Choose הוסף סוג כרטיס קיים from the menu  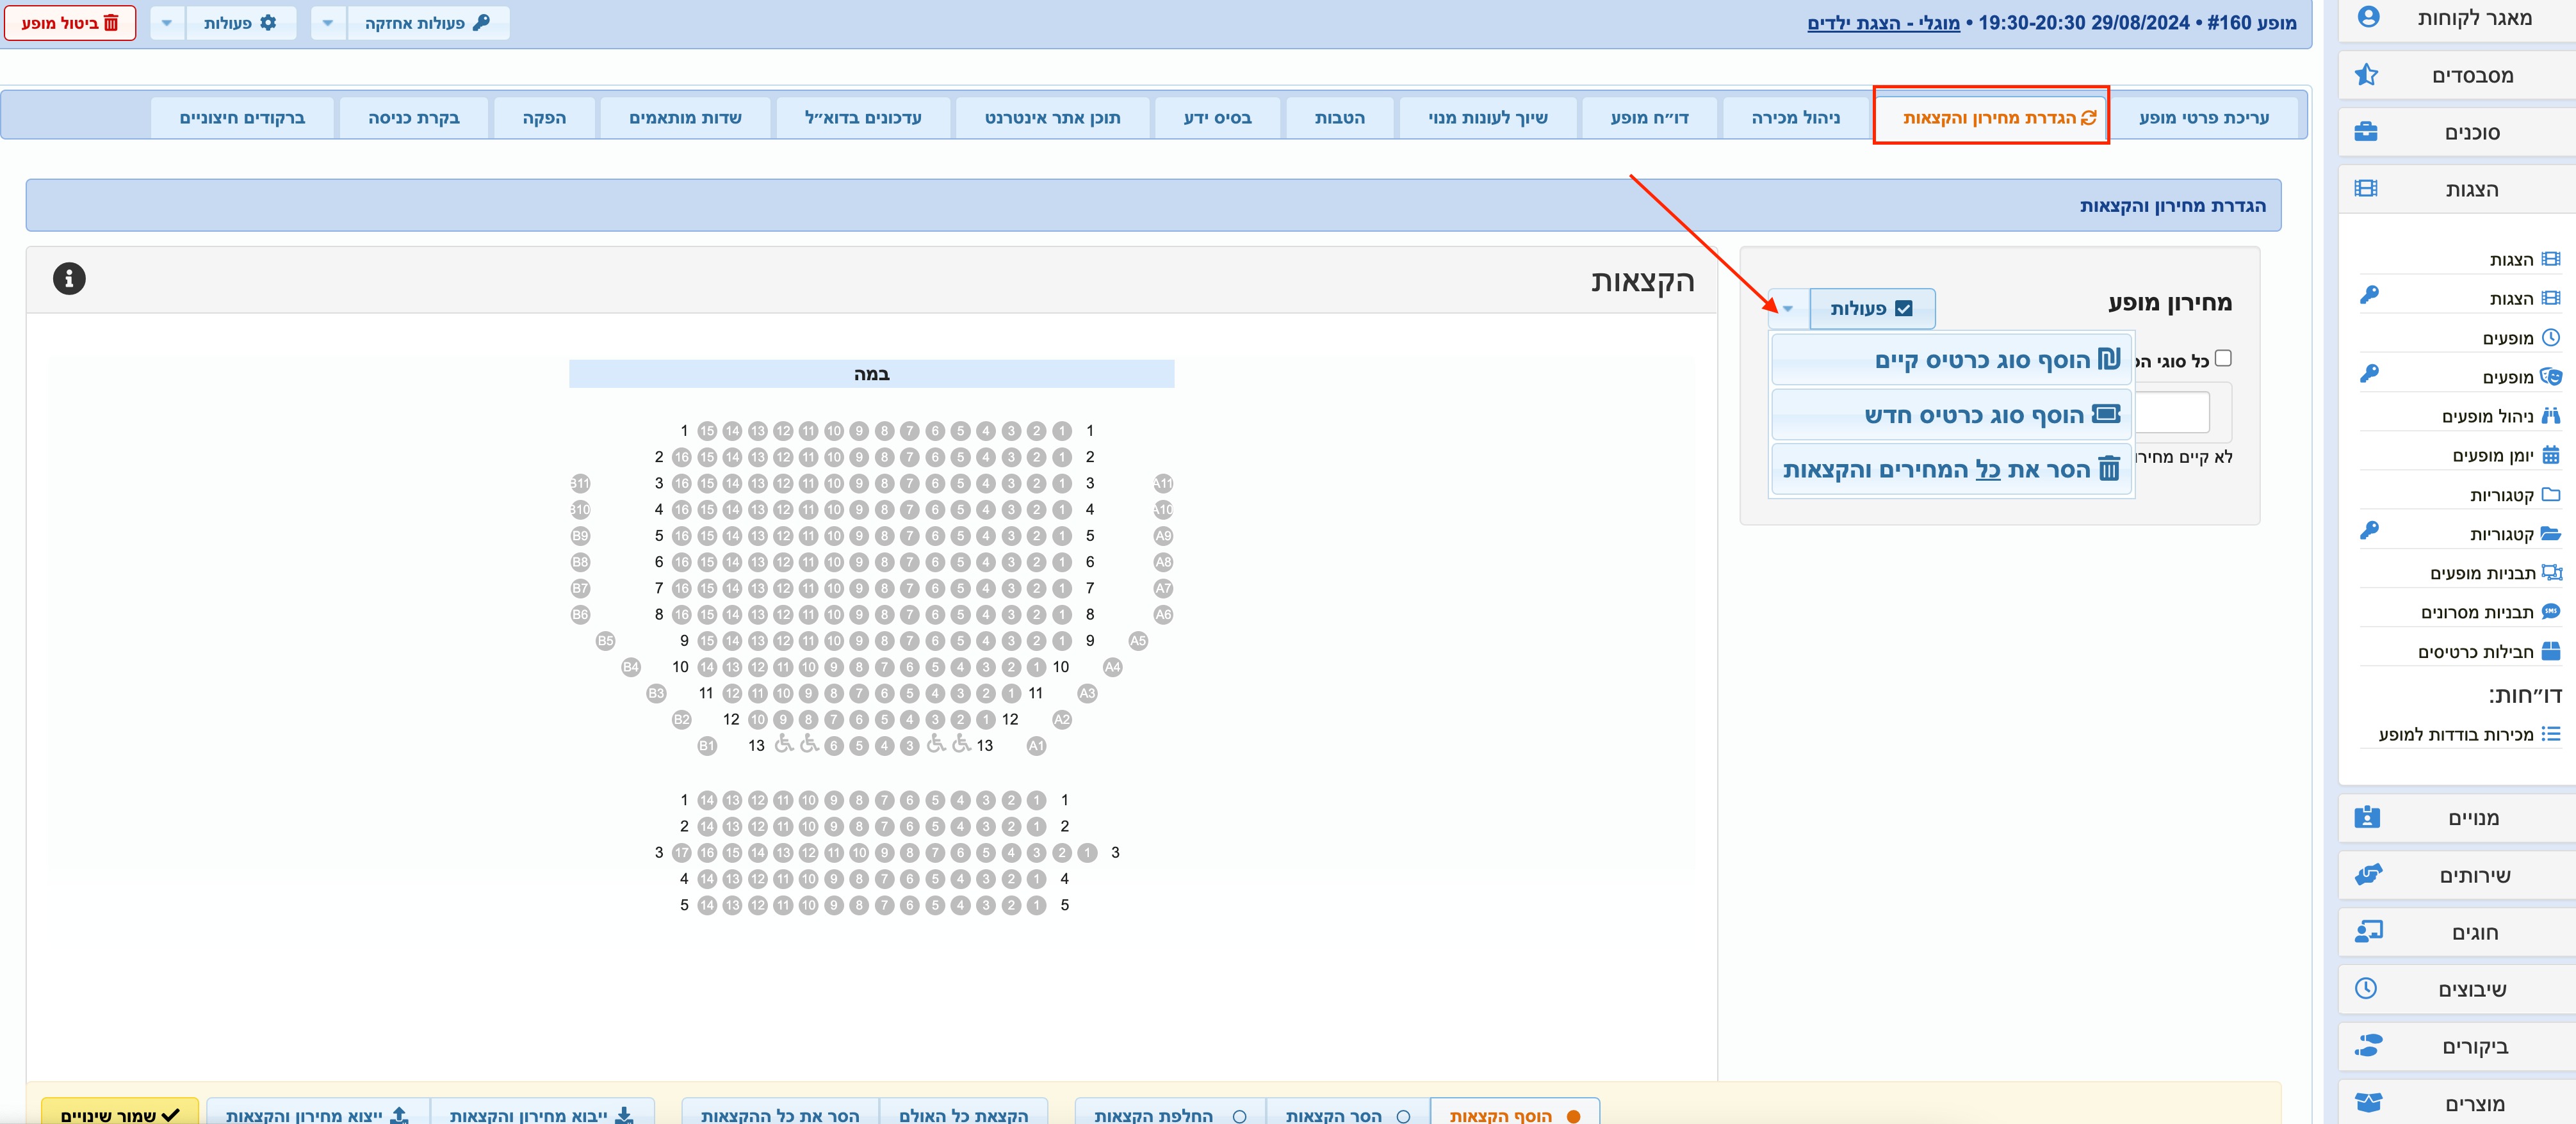pyautogui.click(x=1952, y=360)
